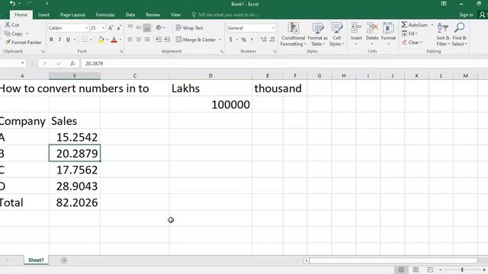Apply percent style icon
This screenshot has height=274, width=488.
click(x=244, y=40)
